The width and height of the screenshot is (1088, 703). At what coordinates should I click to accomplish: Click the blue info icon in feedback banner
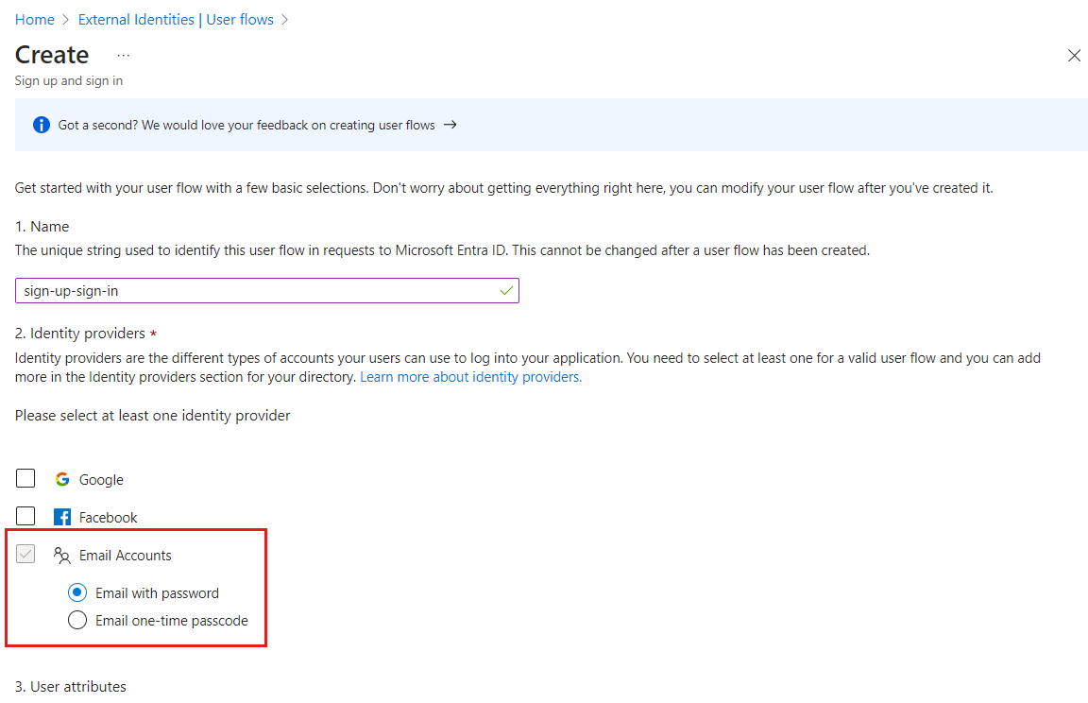click(x=41, y=124)
